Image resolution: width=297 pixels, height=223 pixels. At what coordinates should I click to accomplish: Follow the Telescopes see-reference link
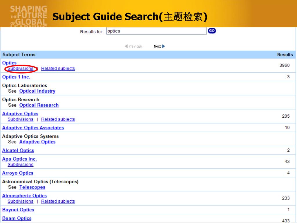32,187
